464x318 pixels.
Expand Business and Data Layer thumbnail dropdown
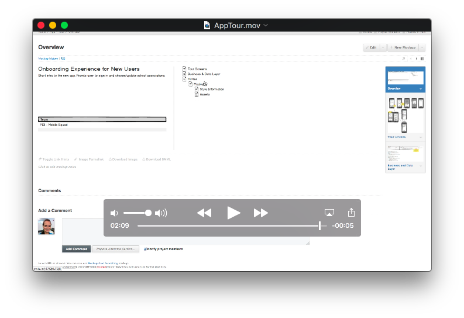[x=421, y=166]
